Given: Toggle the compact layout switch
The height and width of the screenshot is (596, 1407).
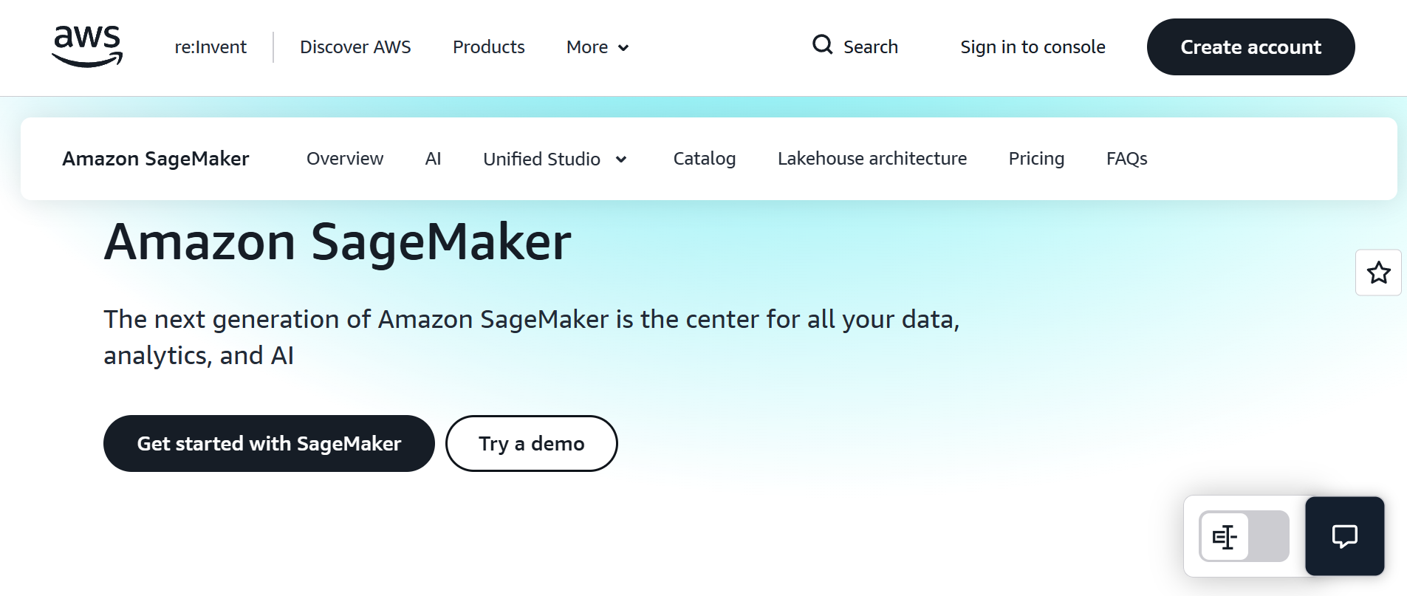Looking at the screenshot, I should [x=1243, y=536].
